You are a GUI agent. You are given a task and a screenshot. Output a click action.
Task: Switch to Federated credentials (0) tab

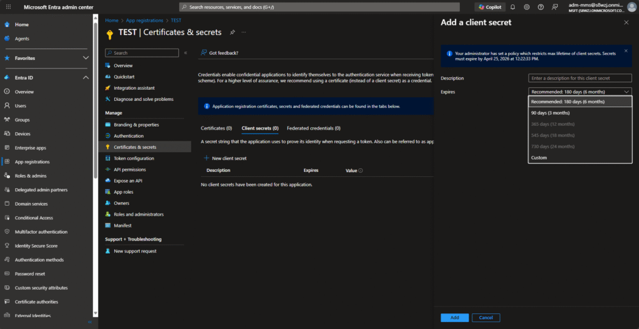tap(313, 128)
